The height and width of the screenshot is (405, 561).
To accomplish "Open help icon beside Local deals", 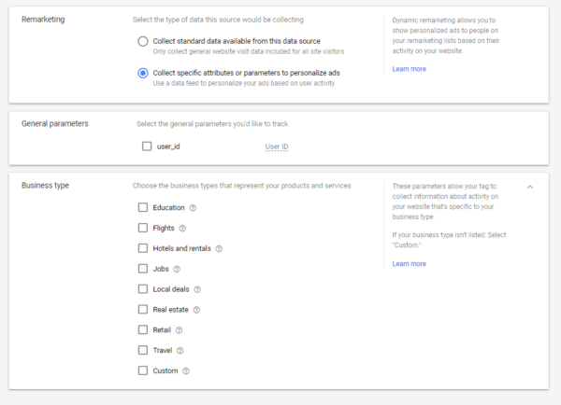I will click(x=197, y=289).
